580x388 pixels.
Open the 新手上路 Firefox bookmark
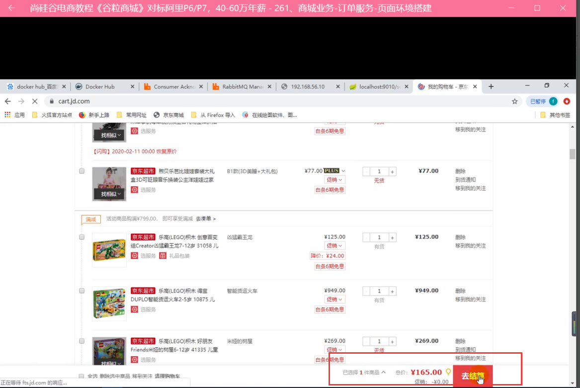coord(94,115)
